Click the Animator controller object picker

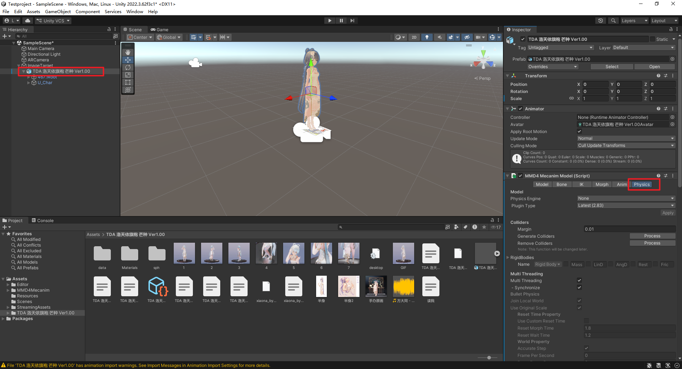[672, 117]
